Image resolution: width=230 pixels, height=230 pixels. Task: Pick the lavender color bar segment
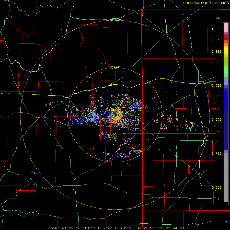click(226, 81)
